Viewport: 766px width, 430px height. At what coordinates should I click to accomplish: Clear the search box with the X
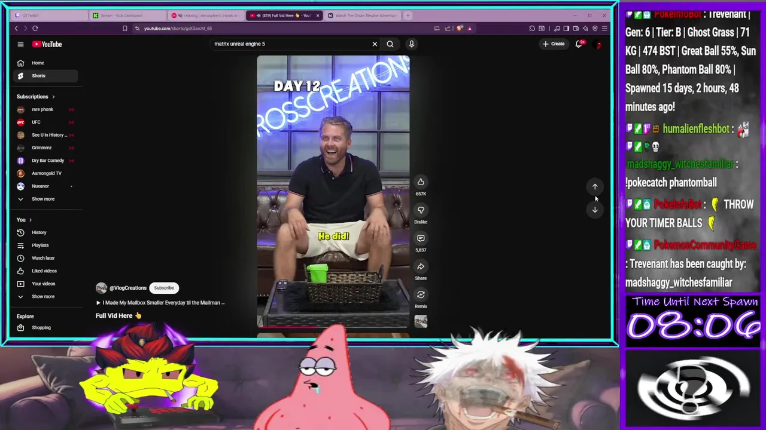click(375, 44)
